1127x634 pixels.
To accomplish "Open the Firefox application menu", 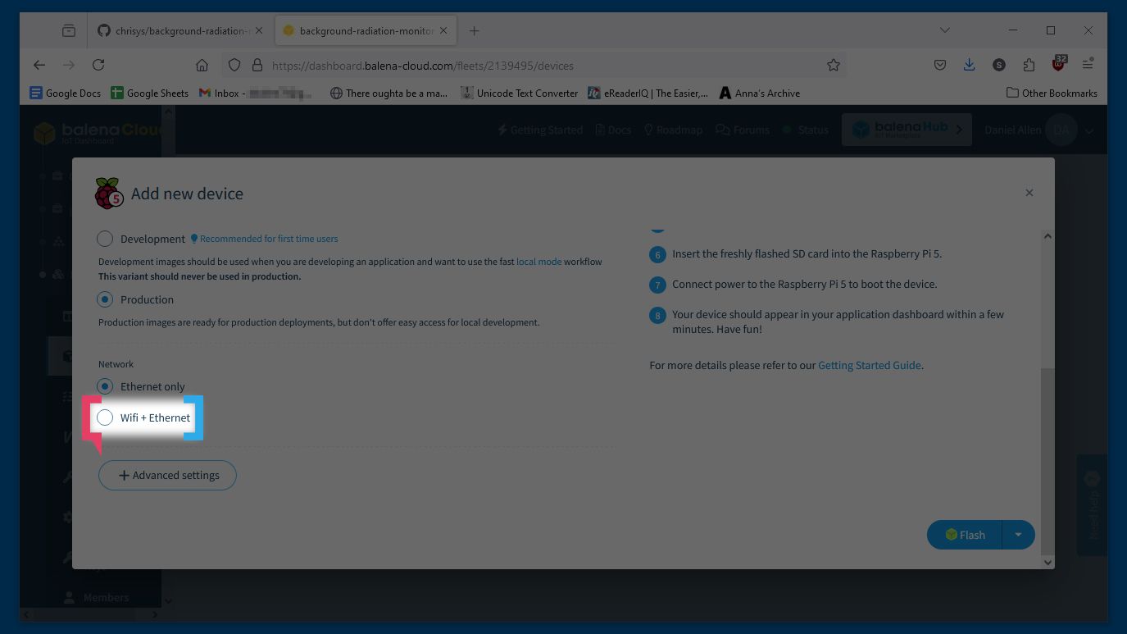I will click(1088, 65).
